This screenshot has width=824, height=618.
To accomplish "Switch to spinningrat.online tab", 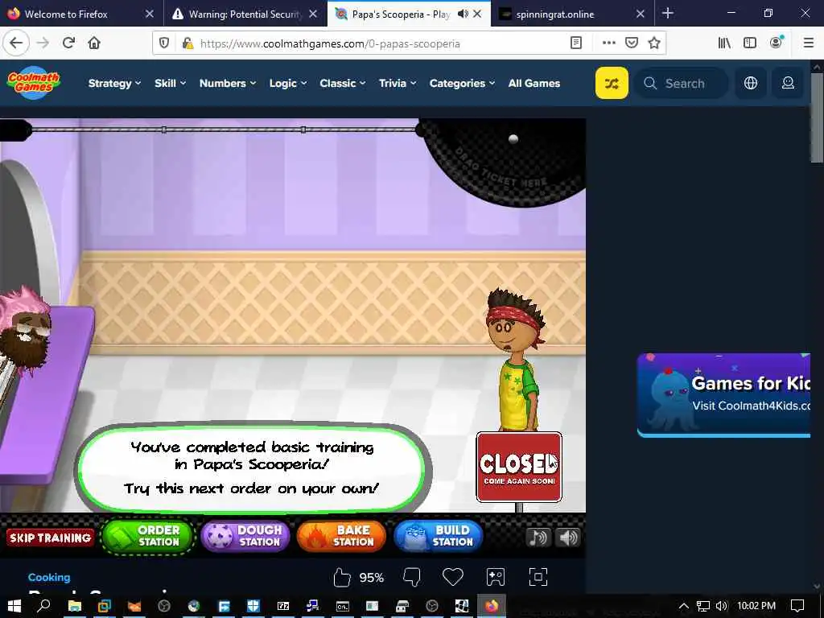I will pyautogui.click(x=555, y=14).
